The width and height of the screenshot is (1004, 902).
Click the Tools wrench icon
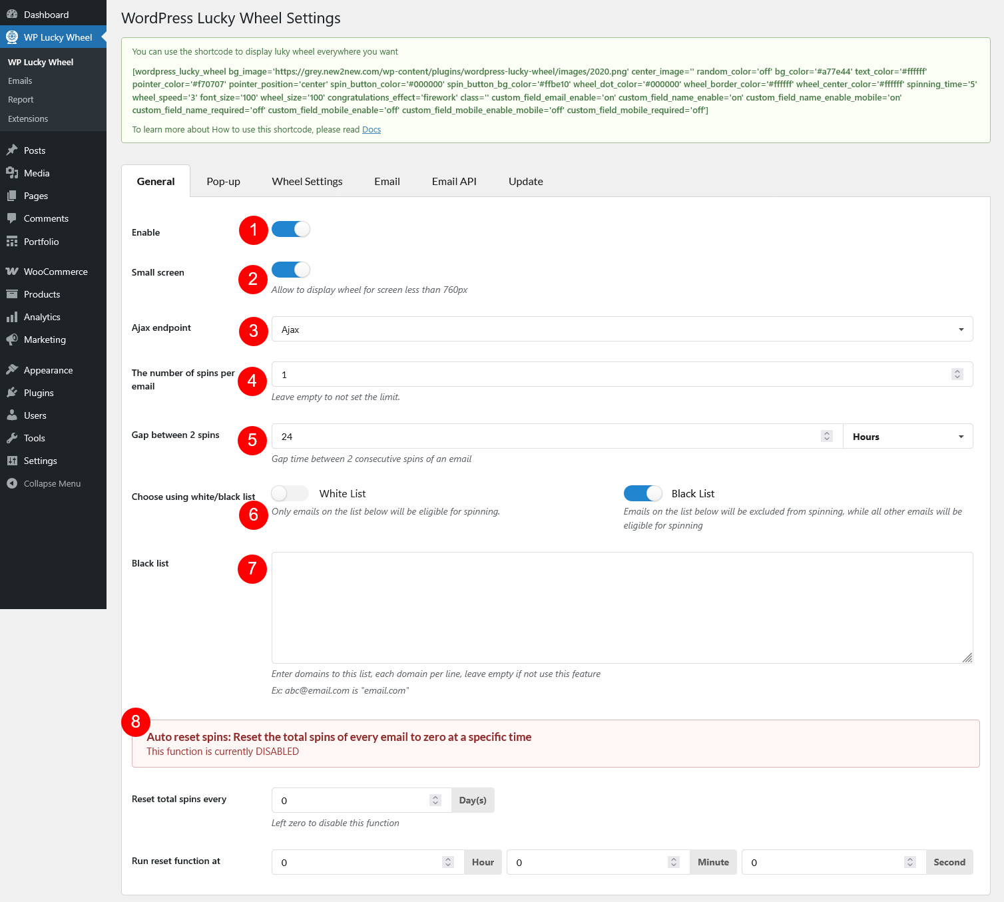click(x=12, y=438)
